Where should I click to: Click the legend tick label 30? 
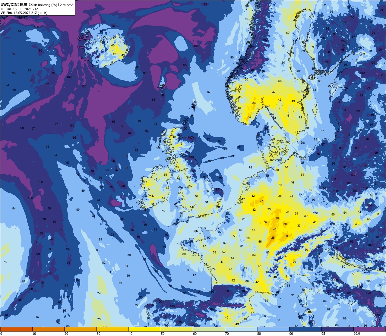(x=98, y=334)
